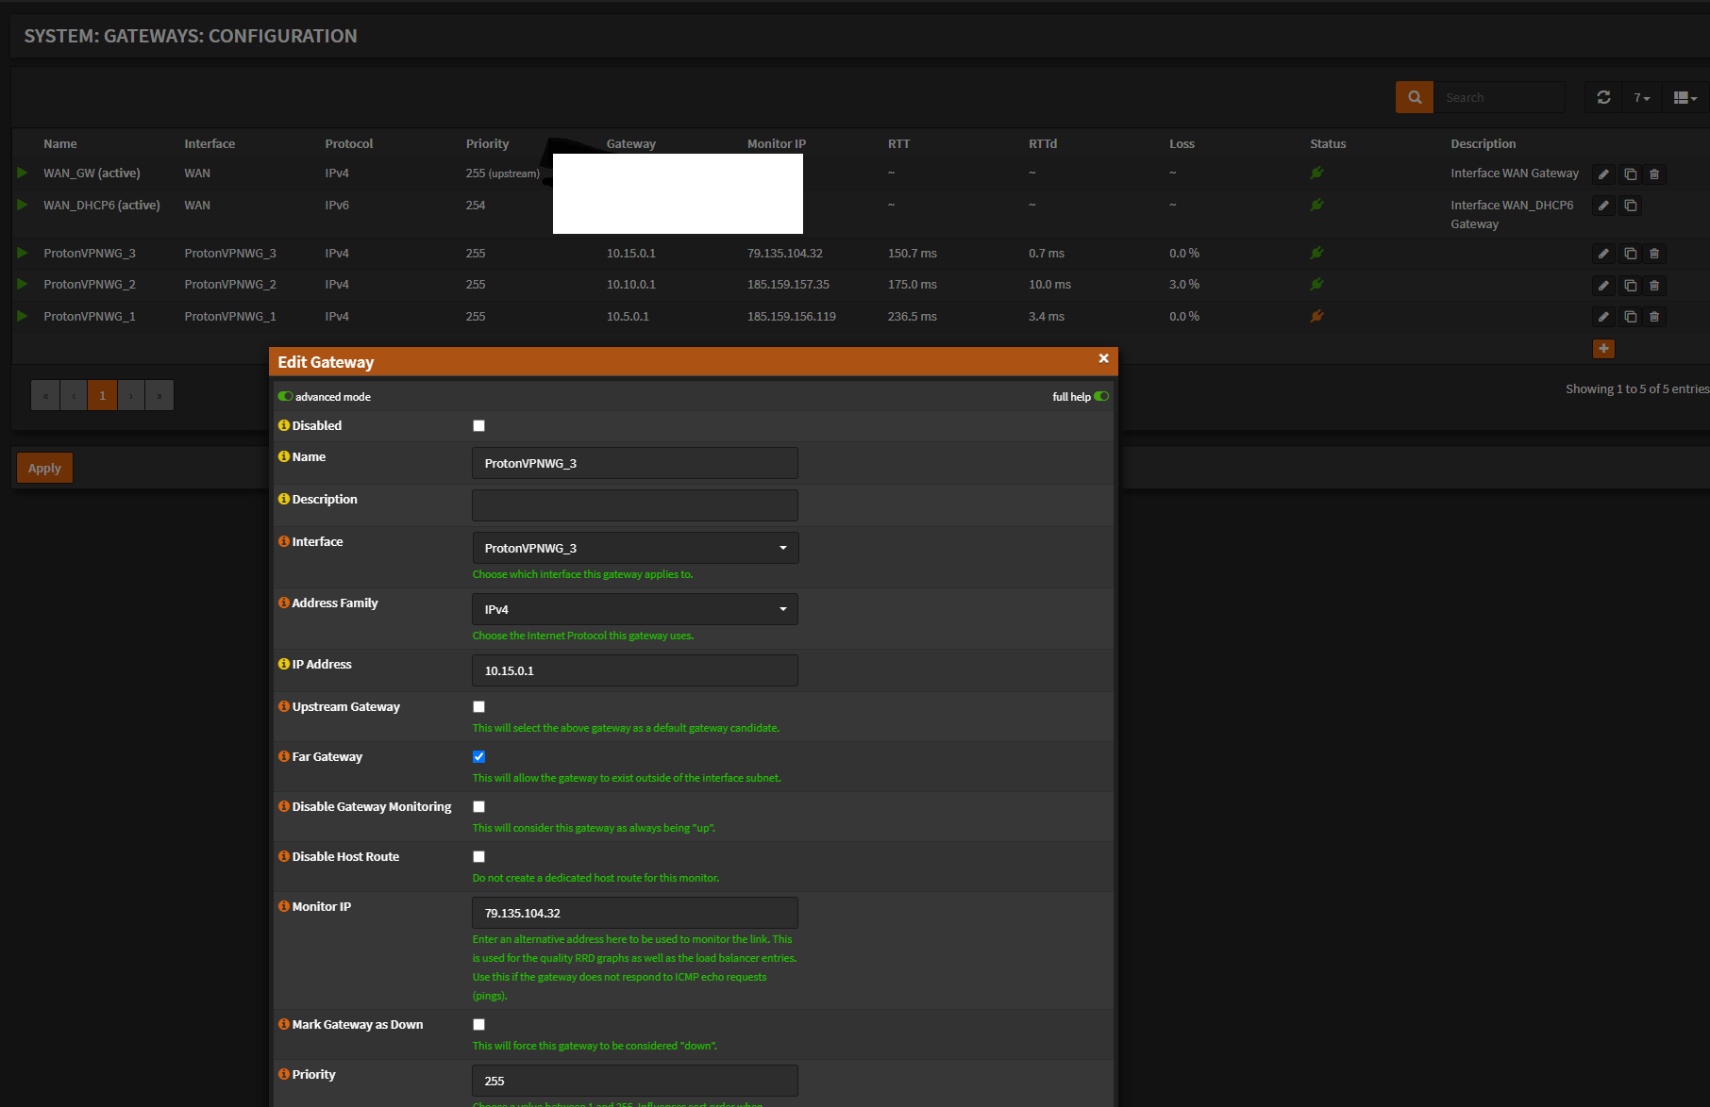Click the IP Address field 10.15.0.1
This screenshot has height=1107, width=1710.
click(x=635, y=670)
